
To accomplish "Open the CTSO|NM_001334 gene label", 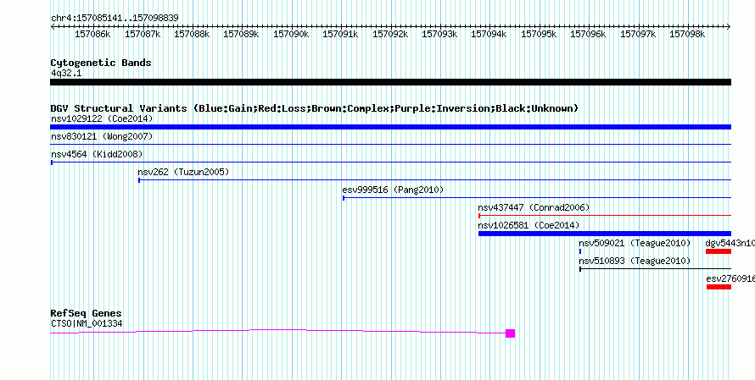I will pos(87,324).
